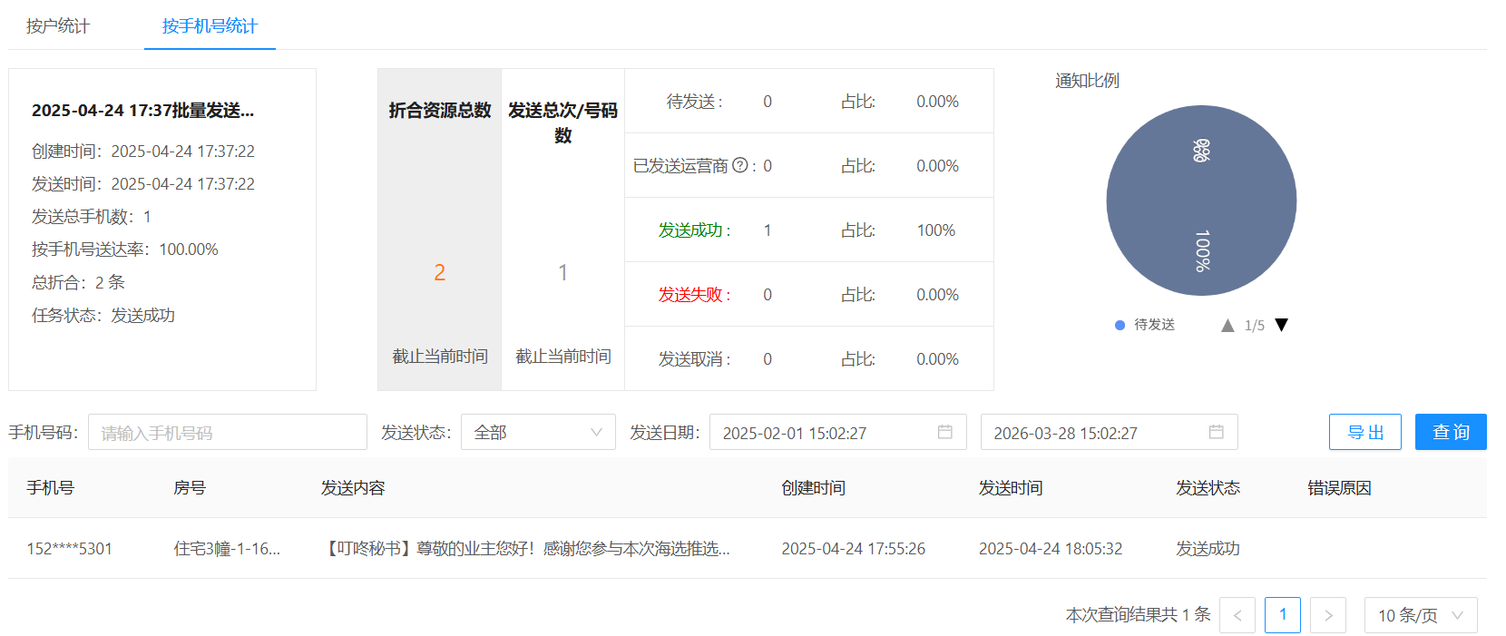This screenshot has width=1506, height=636.
Task: Toggle 待发送 legend dot in pie chart
Action: (x=1120, y=325)
